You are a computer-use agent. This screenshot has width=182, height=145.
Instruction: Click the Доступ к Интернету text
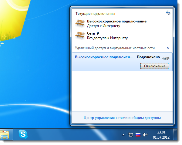(103, 26)
